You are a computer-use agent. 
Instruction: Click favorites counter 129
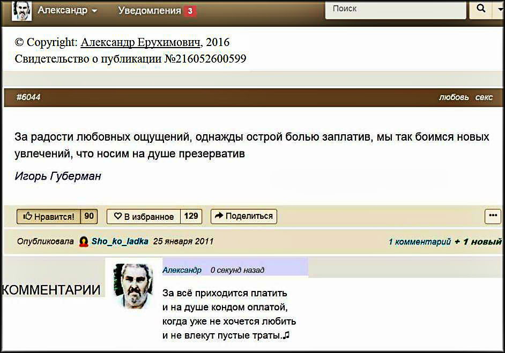191,216
